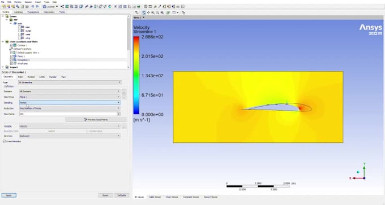Insert a Color Map from the toolbar
This screenshot has width=385, height=205.
pyautogui.click(x=110, y=6)
